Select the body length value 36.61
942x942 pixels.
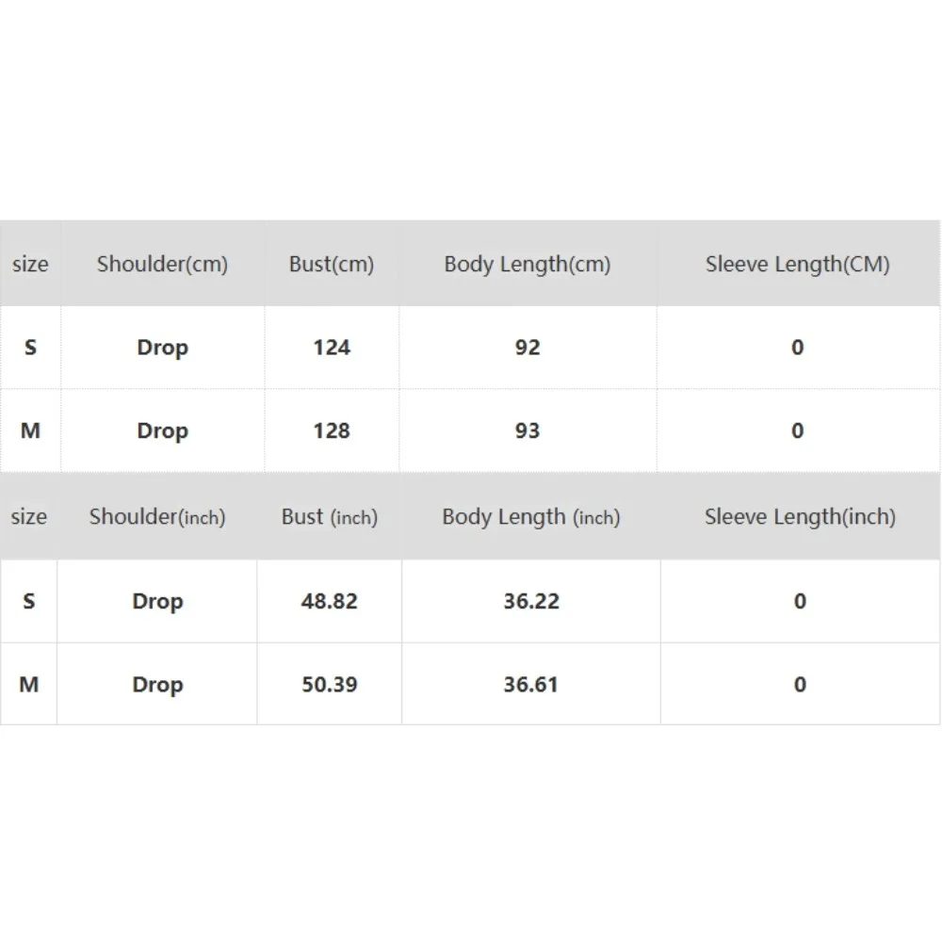point(531,685)
